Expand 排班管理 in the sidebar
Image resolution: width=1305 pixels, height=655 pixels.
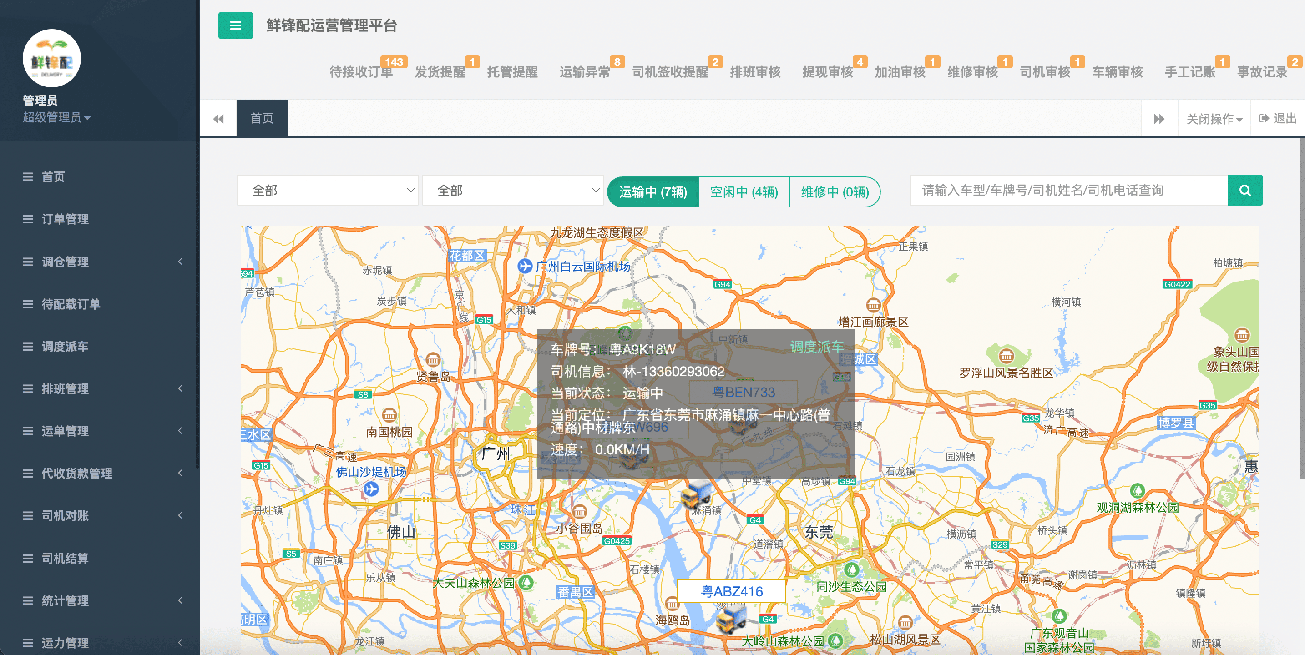(100, 389)
